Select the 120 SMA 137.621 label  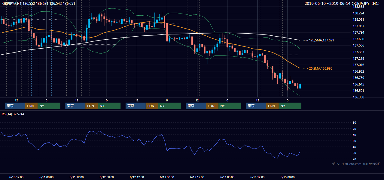click(319, 40)
